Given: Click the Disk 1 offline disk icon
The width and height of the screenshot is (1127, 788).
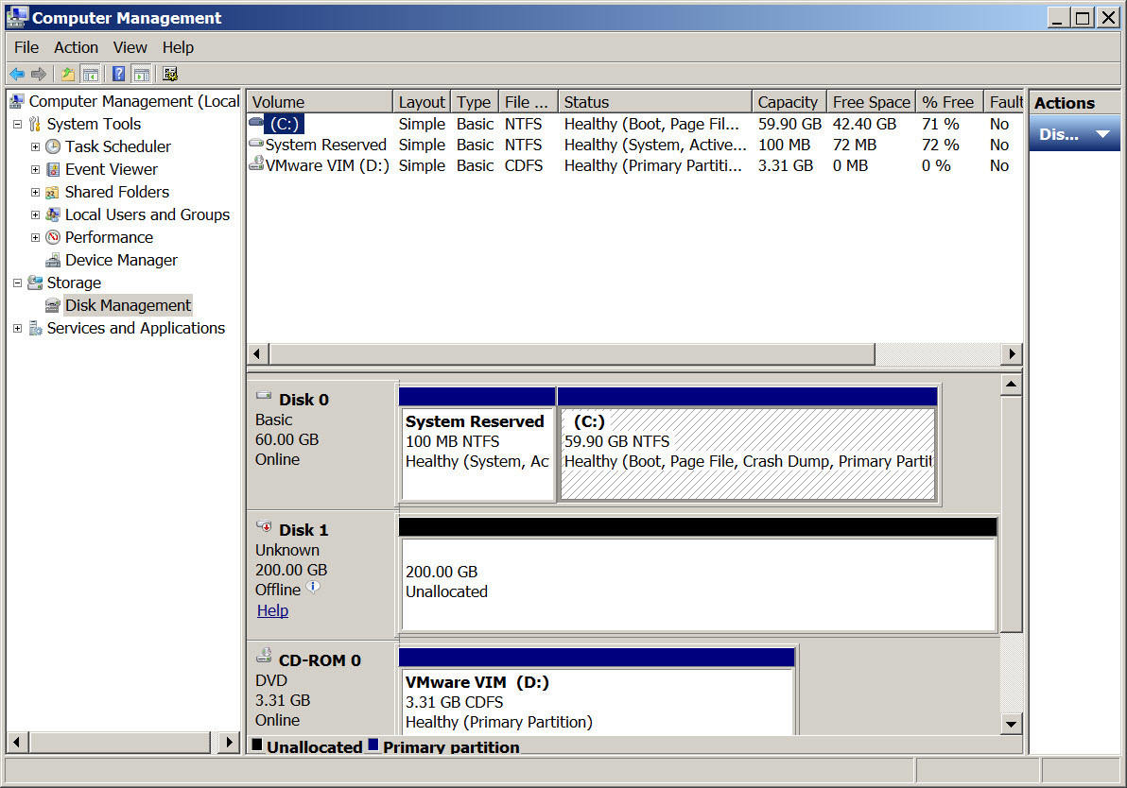Looking at the screenshot, I should coord(264,529).
